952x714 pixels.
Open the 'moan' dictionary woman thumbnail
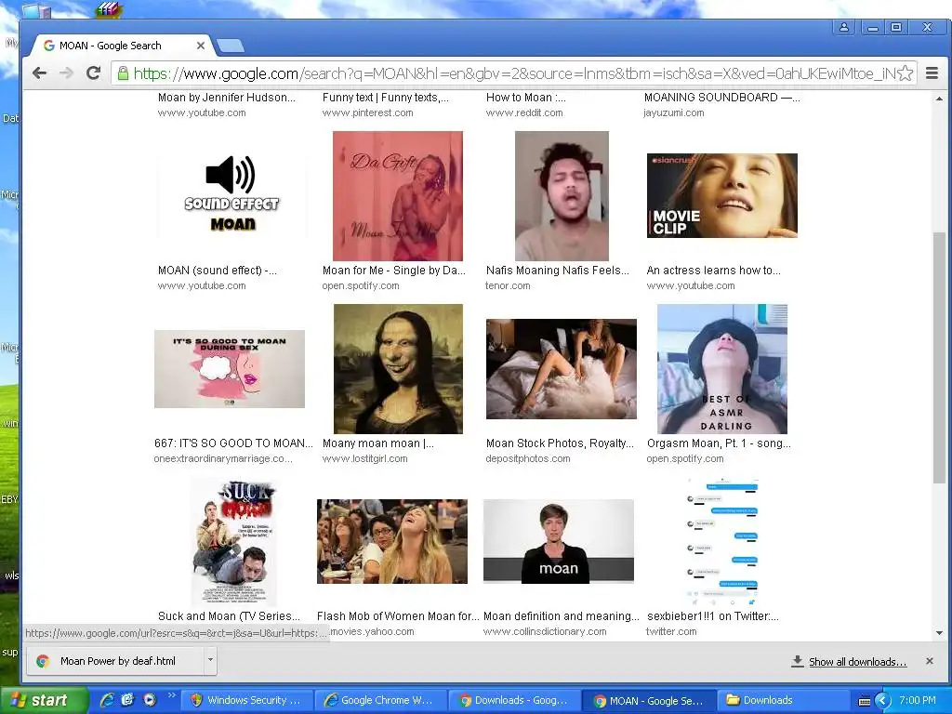coord(559,542)
